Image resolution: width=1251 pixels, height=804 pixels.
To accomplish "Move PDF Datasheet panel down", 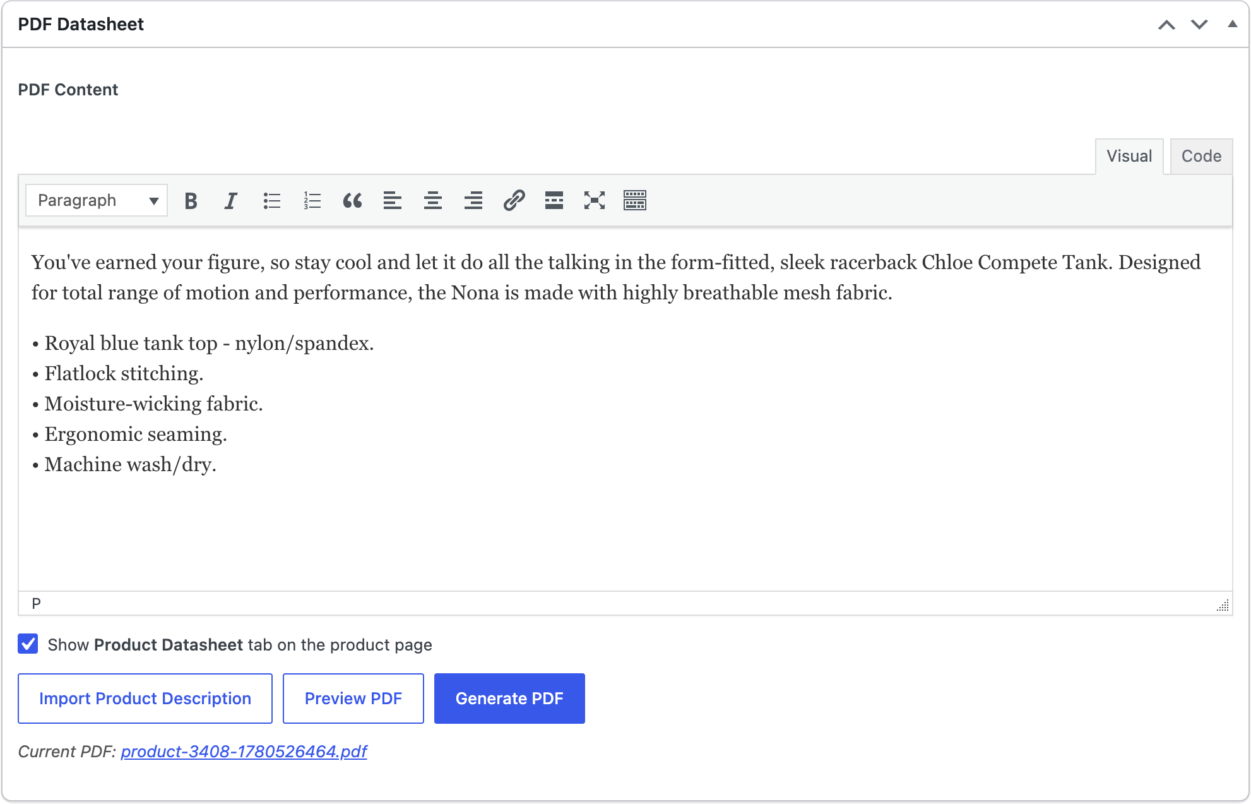I will [x=1199, y=25].
